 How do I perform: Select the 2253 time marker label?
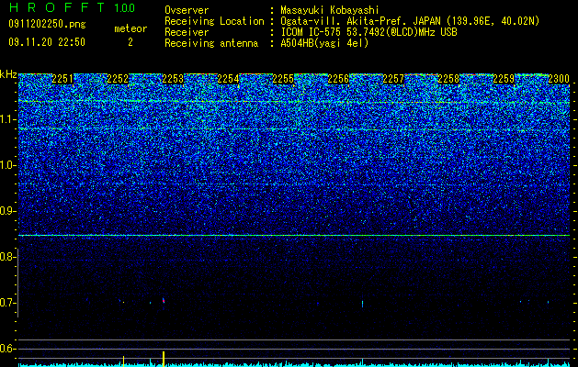173,79
